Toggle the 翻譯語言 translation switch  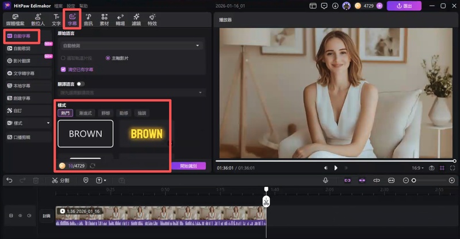81,84
